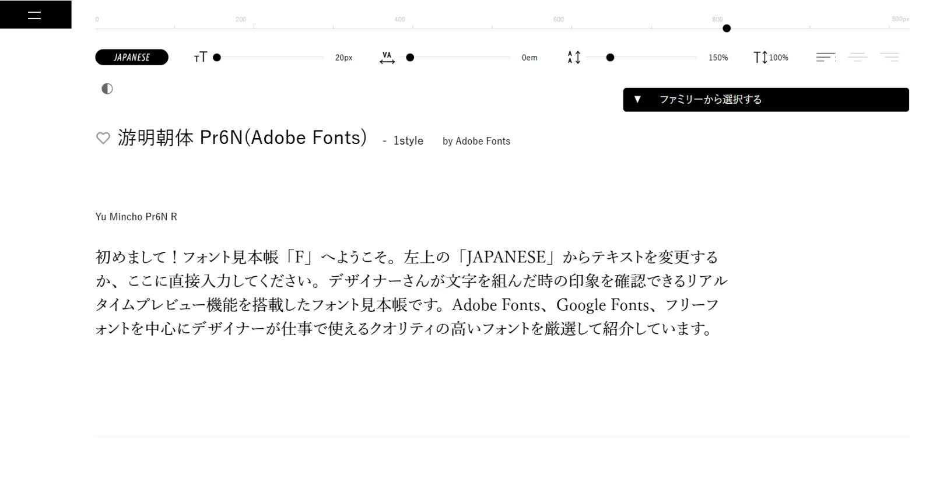The height and width of the screenshot is (496, 933).
Task: Align the preview text left
Action: click(825, 57)
